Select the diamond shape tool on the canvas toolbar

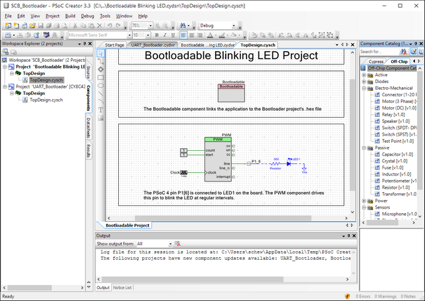tap(100, 69)
